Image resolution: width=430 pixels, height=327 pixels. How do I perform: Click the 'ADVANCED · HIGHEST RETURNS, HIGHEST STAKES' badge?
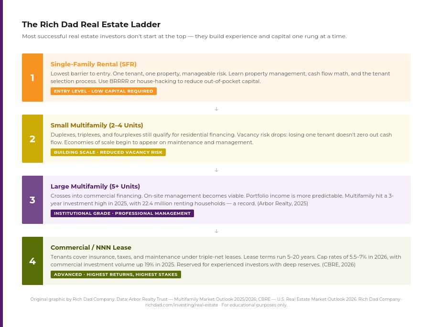point(116,274)
